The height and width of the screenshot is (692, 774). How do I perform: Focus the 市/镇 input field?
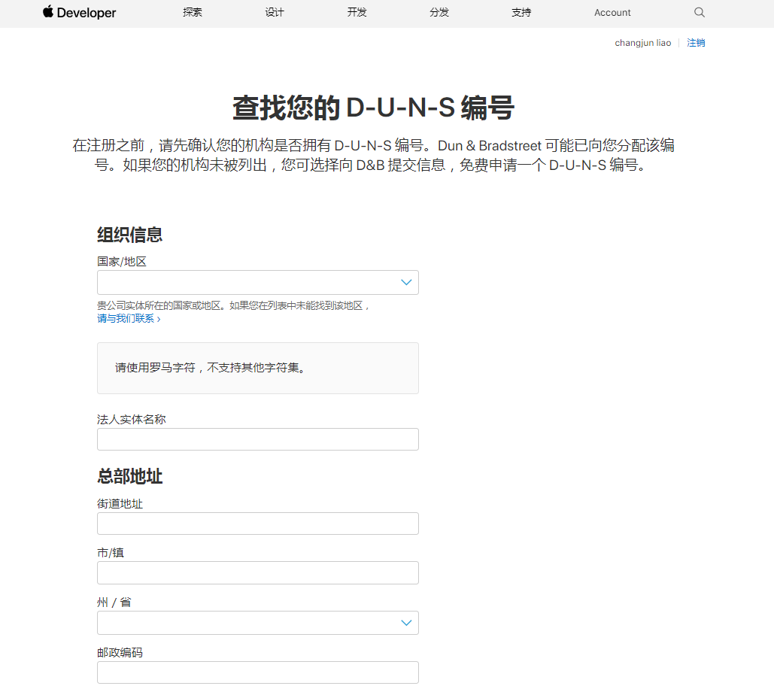(258, 572)
